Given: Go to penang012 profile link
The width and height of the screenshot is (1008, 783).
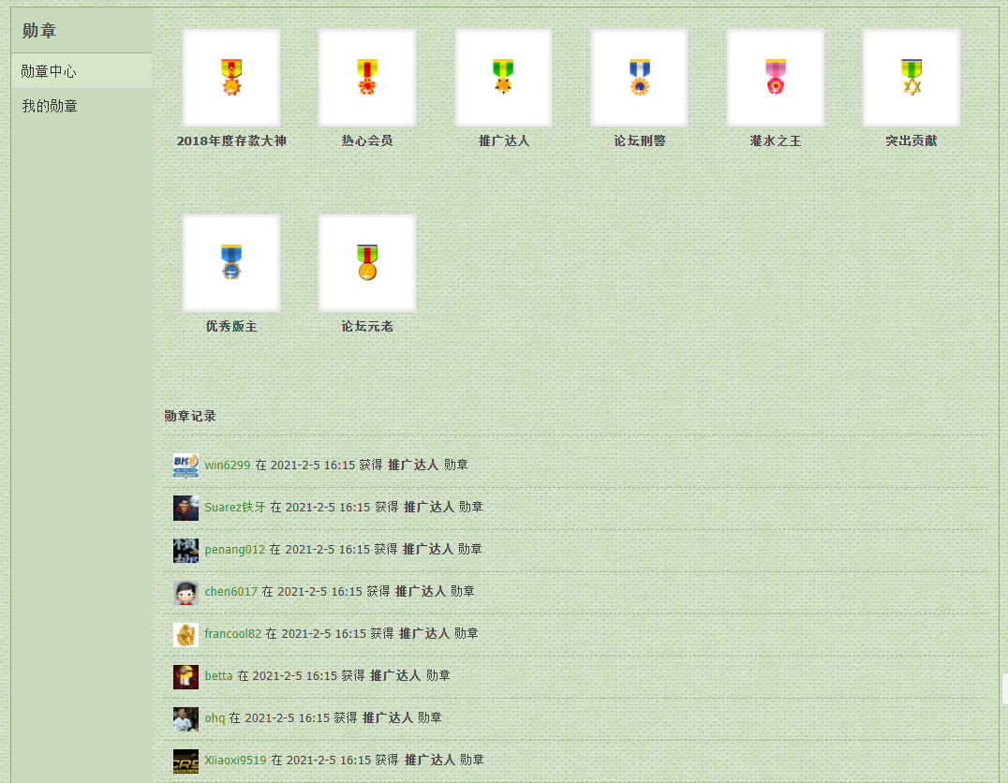Looking at the screenshot, I should click(234, 550).
